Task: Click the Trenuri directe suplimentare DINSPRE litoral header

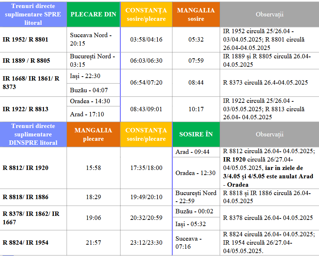Action: (x=33, y=134)
